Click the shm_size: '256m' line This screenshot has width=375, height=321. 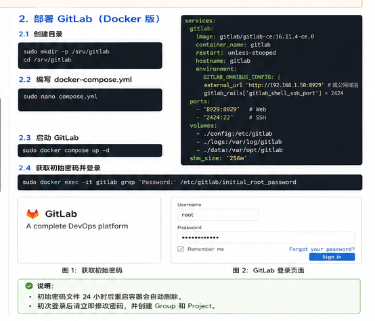point(218,158)
